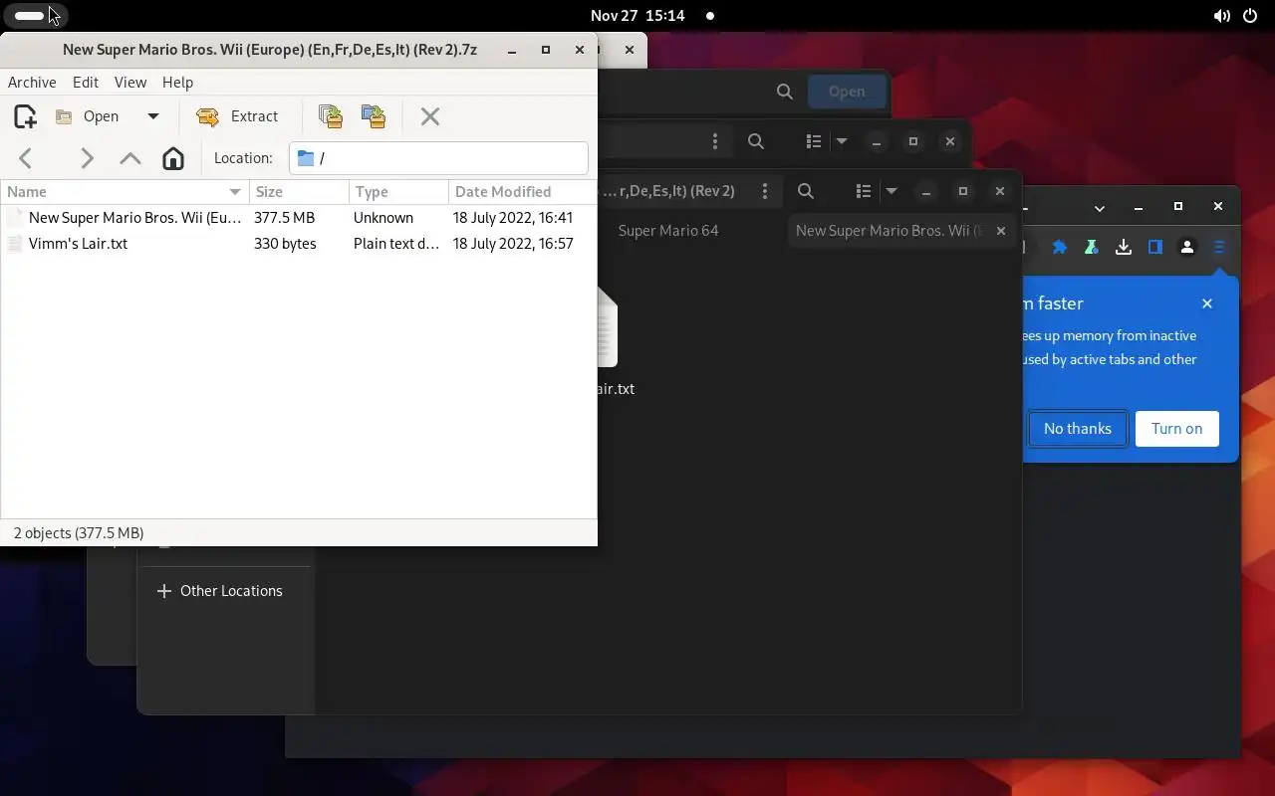Click the home location icon
Viewport: 1275px width, 796px height.
pos(173,158)
